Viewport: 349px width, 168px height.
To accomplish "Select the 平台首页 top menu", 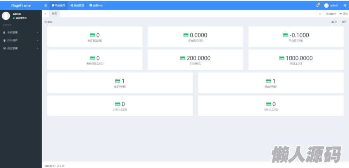I will pyautogui.click(x=59, y=5).
